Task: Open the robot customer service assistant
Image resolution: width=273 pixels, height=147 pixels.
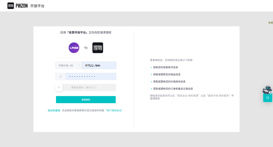Action: pos(267,90)
